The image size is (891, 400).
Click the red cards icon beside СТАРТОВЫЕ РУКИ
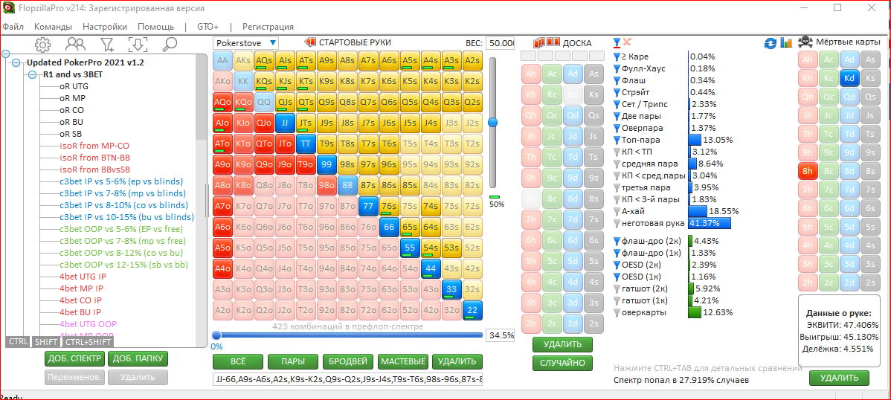point(310,42)
